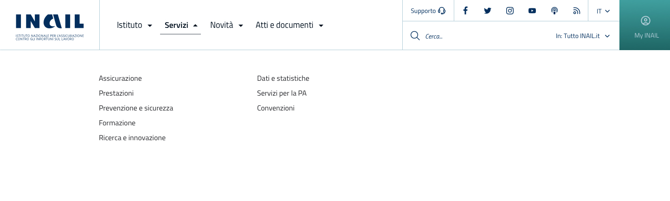The width and height of the screenshot is (670, 201).
Task: Open INAIL Facebook page icon
Action: click(465, 11)
